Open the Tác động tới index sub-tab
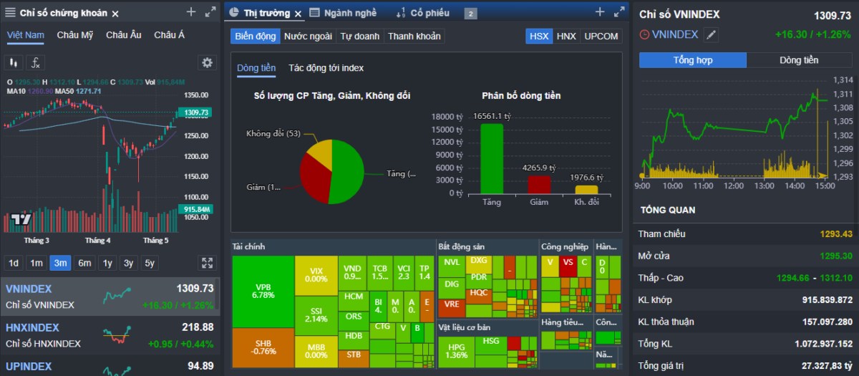859x376 pixels. point(326,68)
